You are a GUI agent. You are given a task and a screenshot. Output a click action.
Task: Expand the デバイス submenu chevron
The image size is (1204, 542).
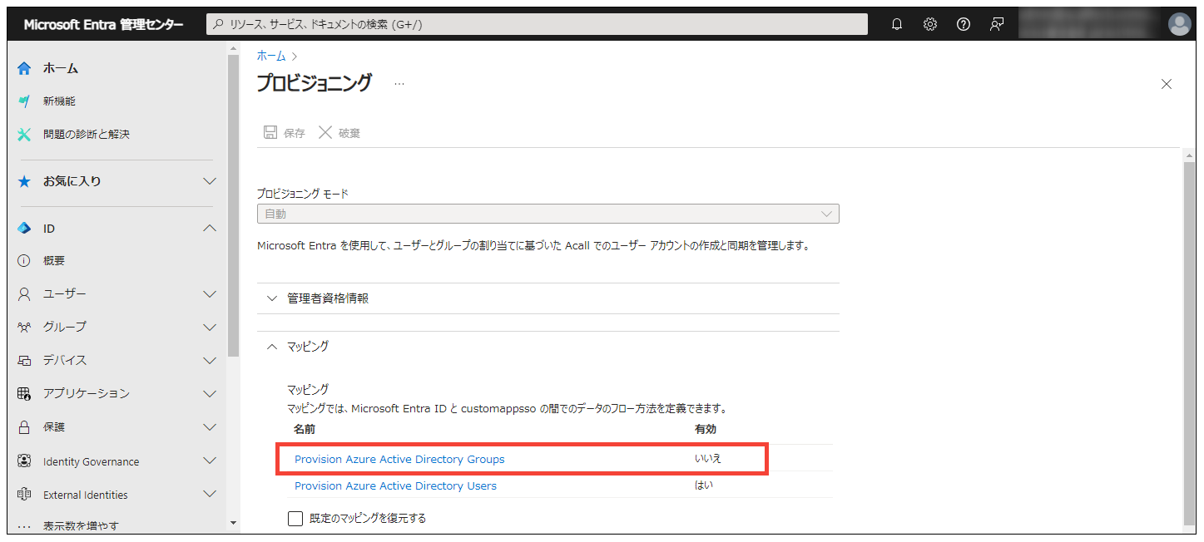point(211,361)
